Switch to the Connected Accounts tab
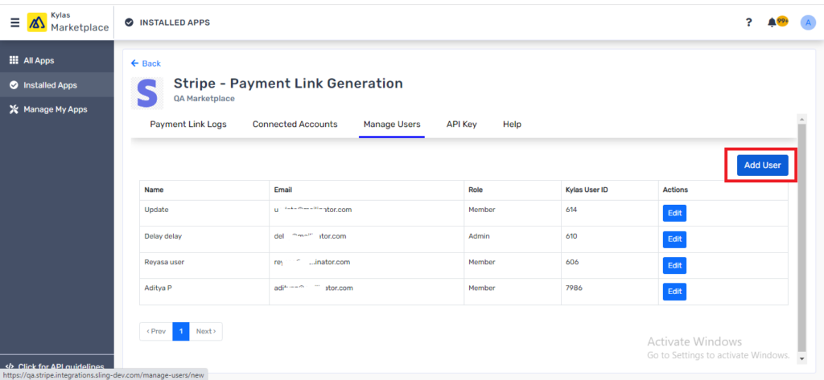The width and height of the screenshot is (824, 380). (295, 125)
